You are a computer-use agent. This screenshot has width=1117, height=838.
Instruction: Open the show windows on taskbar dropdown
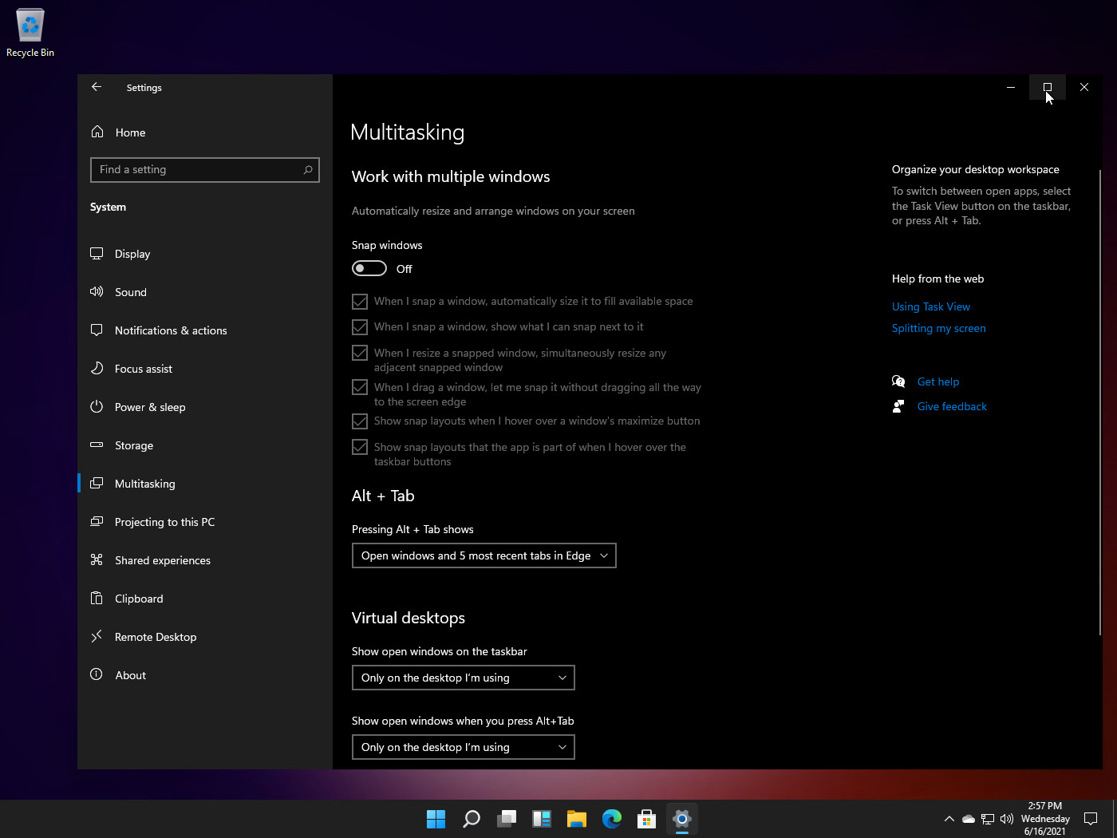463,678
